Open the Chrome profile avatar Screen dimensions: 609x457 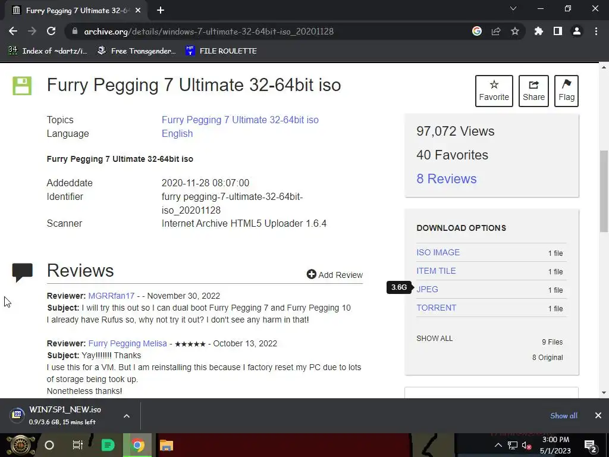(x=577, y=31)
